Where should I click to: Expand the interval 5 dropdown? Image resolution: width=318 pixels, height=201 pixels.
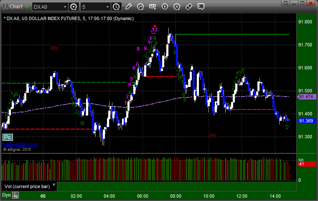coord(107,7)
